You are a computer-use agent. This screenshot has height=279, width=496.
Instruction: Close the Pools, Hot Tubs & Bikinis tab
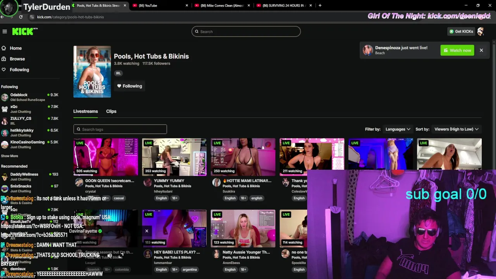(125, 5)
